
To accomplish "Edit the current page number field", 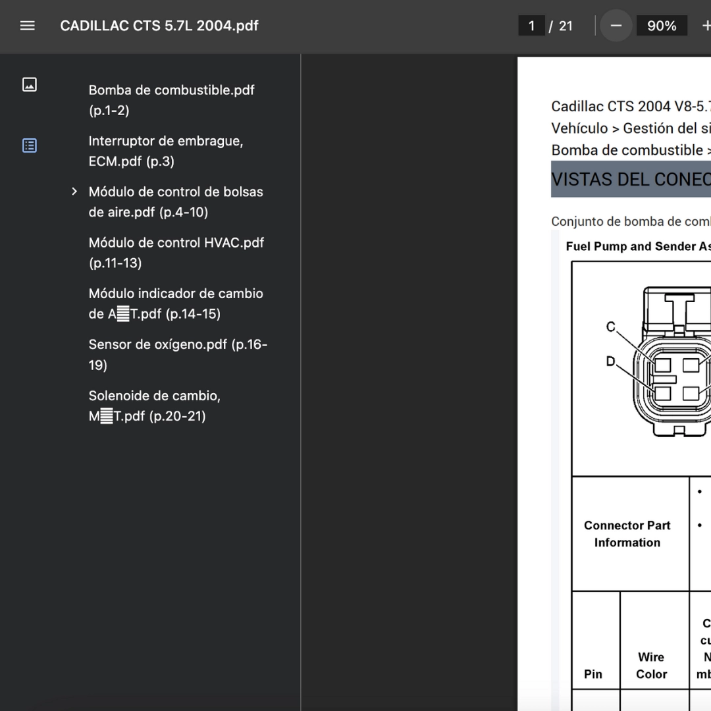I will [x=531, y=26].
